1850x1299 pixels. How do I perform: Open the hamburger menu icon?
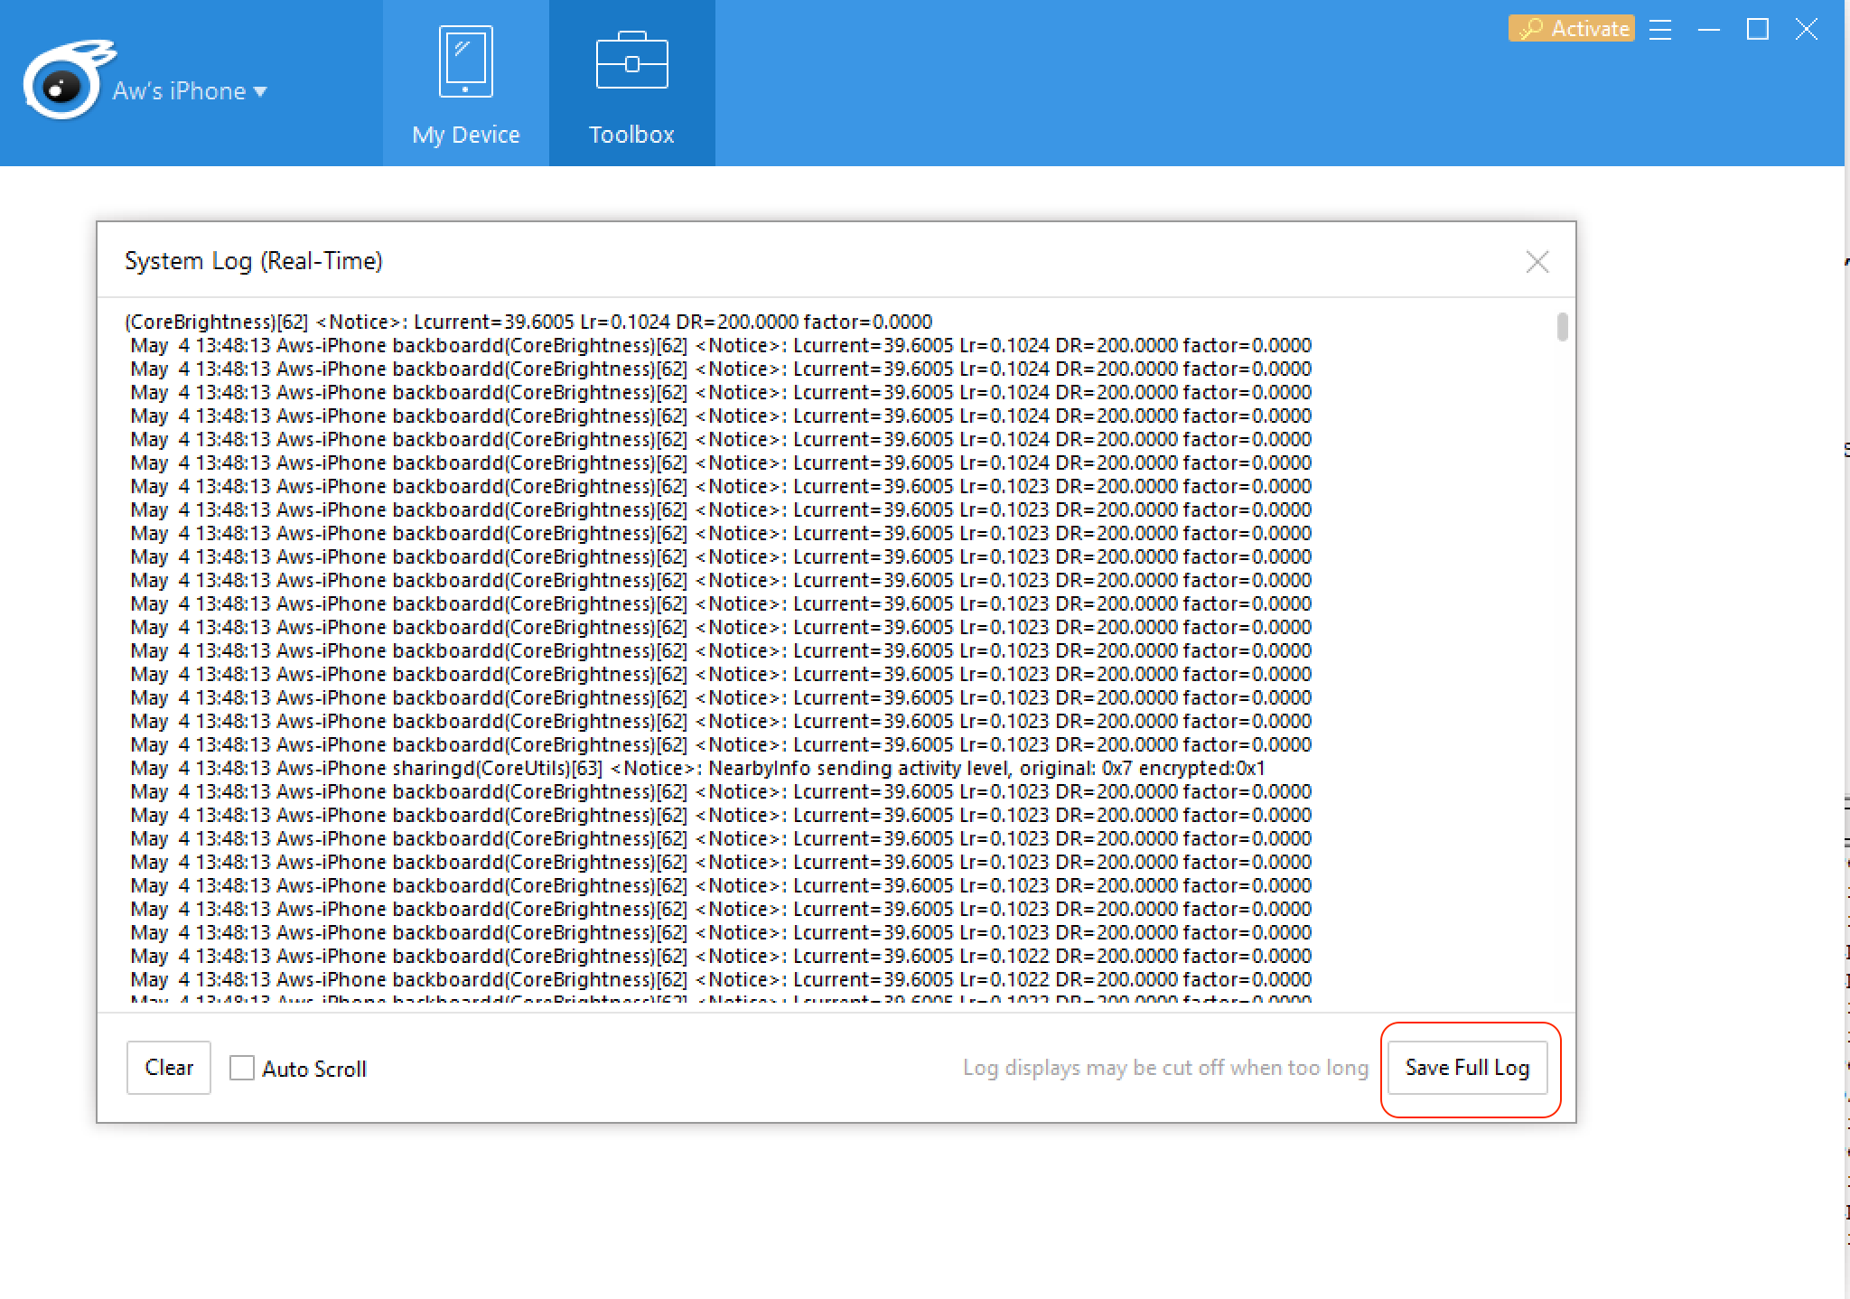coord(1660,28)
